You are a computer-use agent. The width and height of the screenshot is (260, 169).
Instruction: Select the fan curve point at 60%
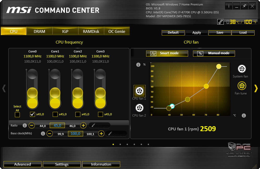pos(206,86)
